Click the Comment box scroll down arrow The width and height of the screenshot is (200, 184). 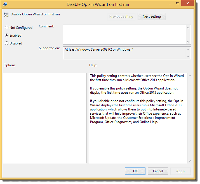188,42
